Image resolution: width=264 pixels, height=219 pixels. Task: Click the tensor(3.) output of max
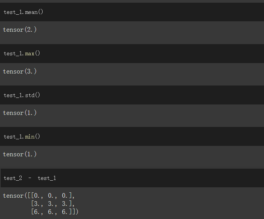click(x=20, y=71)
